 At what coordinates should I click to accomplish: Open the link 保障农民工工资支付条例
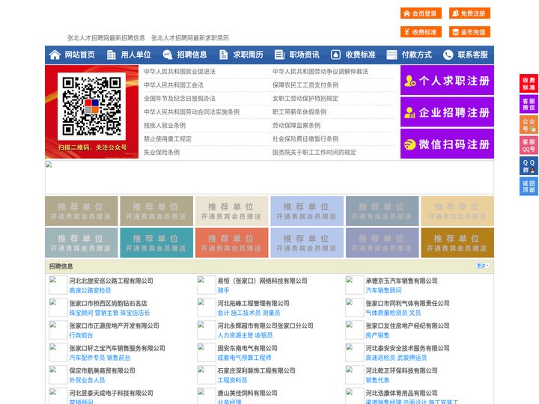305,85
